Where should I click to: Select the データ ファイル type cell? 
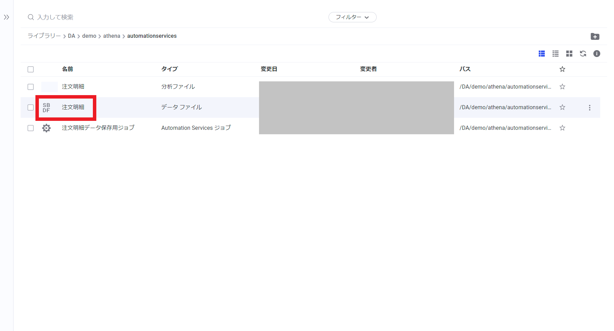coord(182,107)
